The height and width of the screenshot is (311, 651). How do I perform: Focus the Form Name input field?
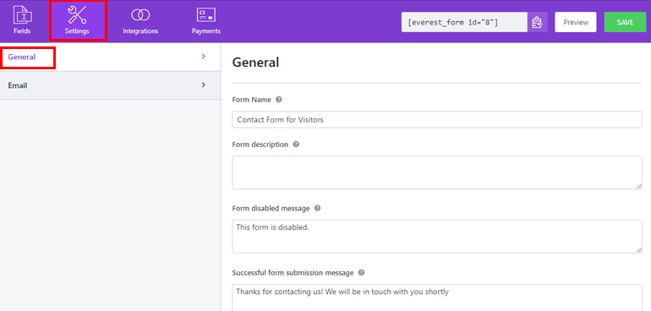pyautogui.click(x=437, y=120)
